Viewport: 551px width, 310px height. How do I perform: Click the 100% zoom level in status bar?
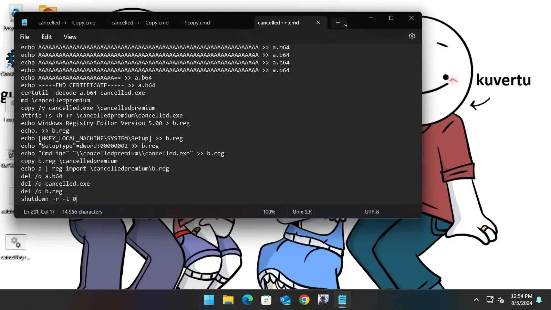269,212
